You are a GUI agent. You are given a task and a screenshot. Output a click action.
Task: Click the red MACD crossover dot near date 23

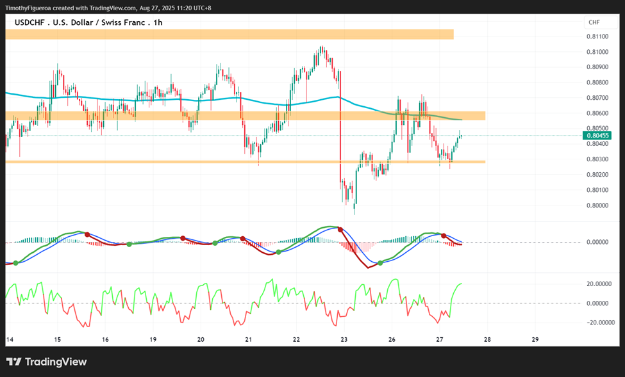point(340,229)
